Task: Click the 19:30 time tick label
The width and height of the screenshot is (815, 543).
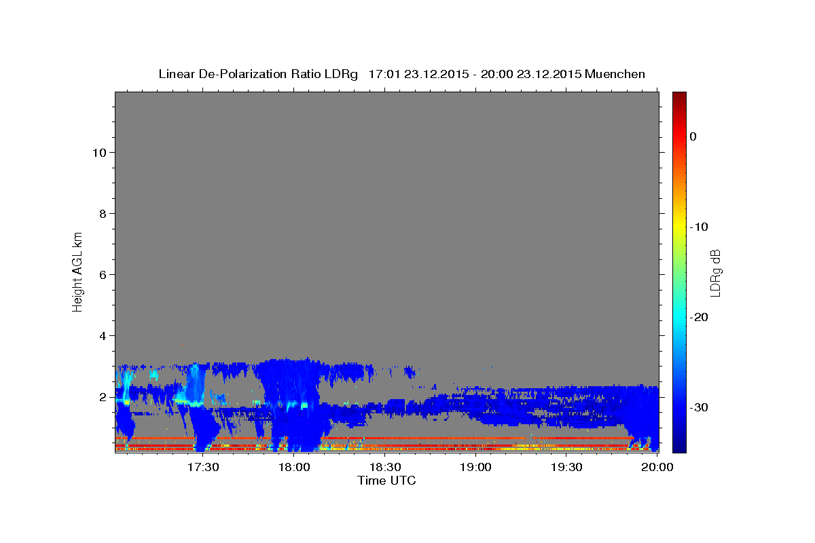Action: (x=567, y=467)
